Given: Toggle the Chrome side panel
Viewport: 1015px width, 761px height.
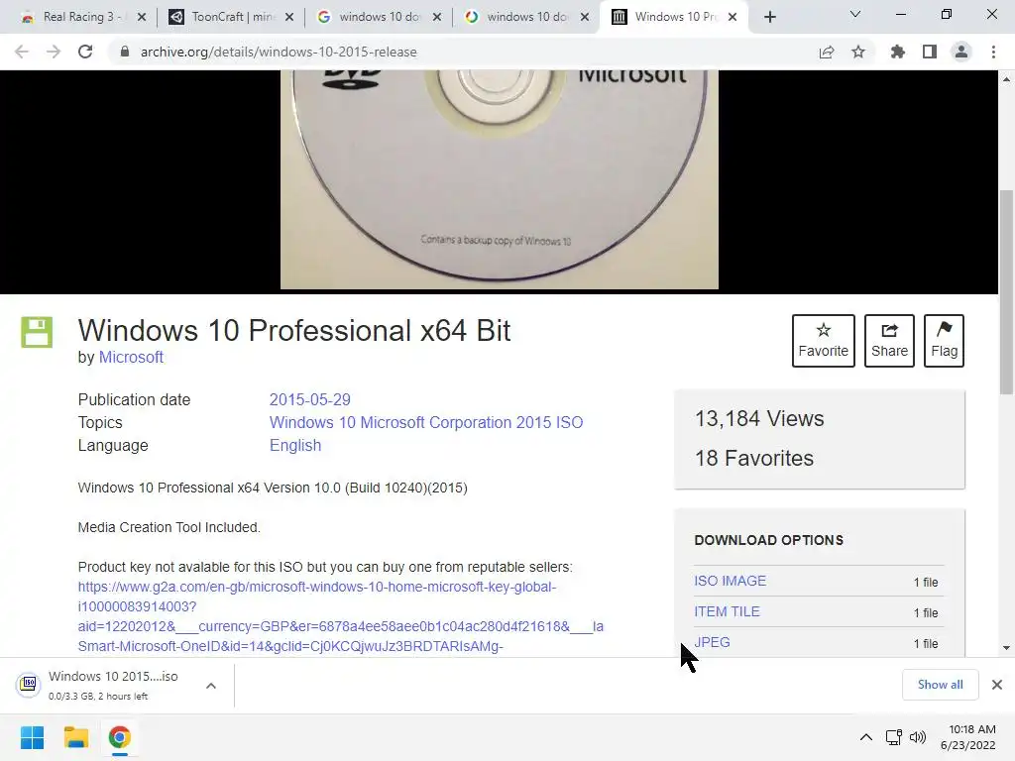Looking at the screenshot, I should pos(930,52).
